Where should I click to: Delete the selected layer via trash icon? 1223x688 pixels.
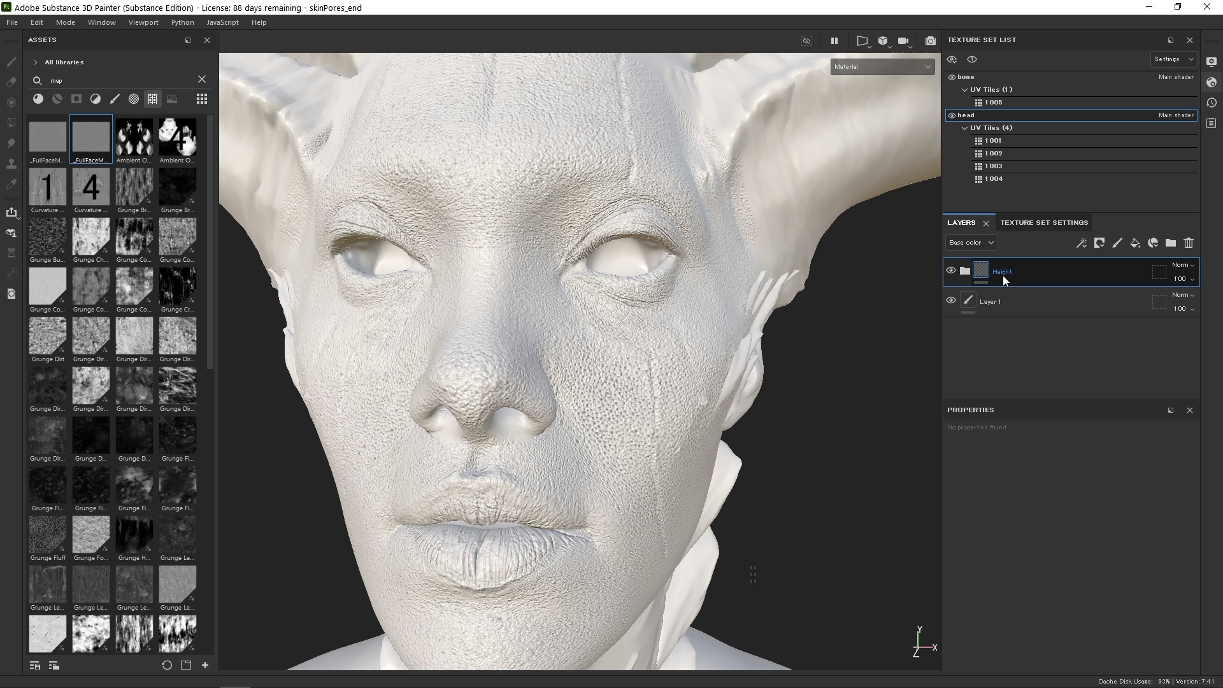(1189, 243)
